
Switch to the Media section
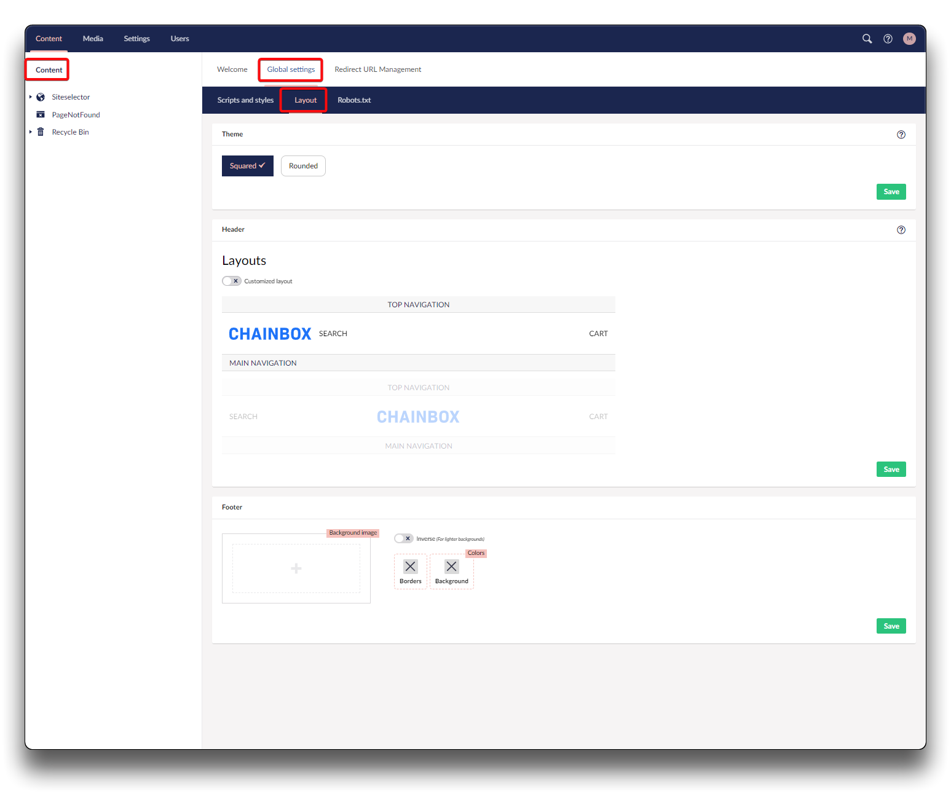click(x=93, y=39)
